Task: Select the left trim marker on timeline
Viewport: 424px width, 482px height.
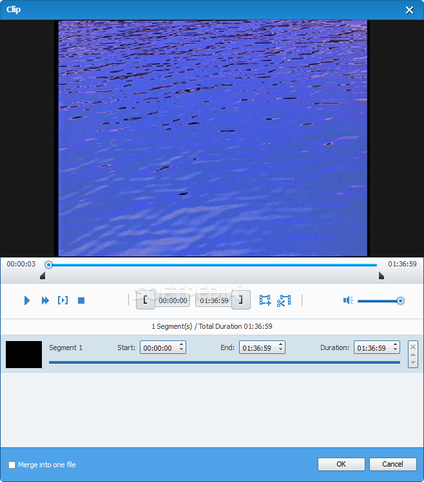Action: coord(43,275)
